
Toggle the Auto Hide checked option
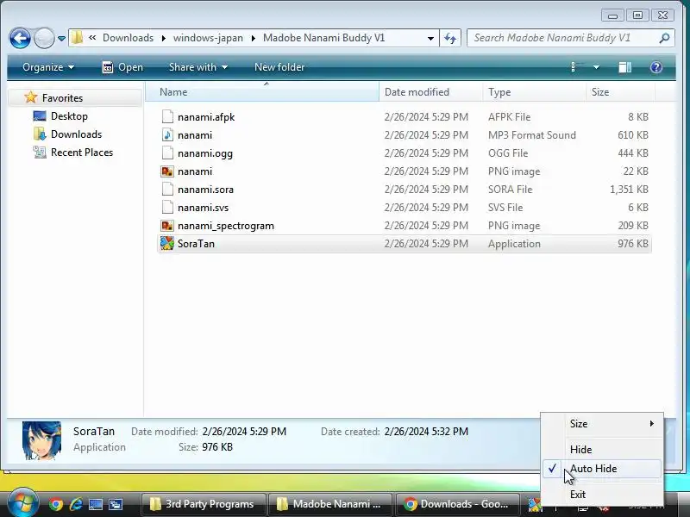click(x=602, y=469)
